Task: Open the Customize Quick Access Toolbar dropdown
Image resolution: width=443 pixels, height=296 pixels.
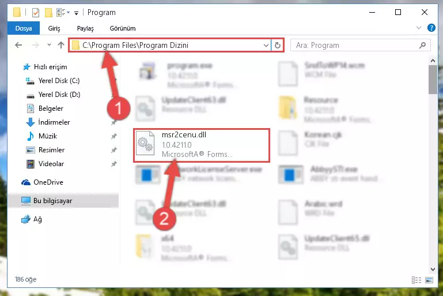Action: [76, 13]
